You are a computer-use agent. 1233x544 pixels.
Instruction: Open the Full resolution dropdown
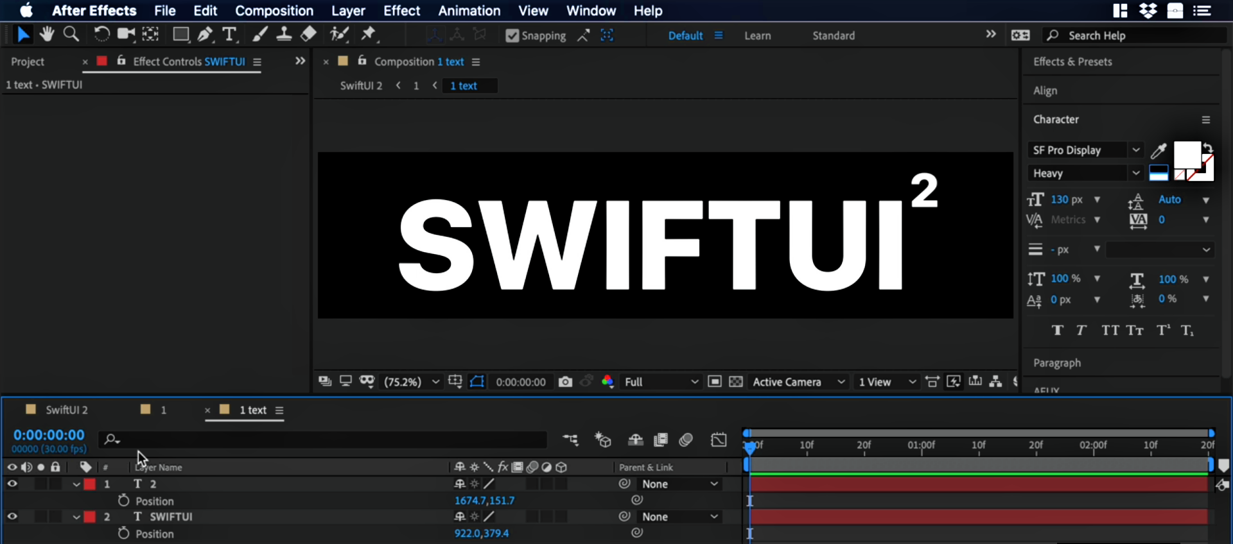click(x=661, y=382)
